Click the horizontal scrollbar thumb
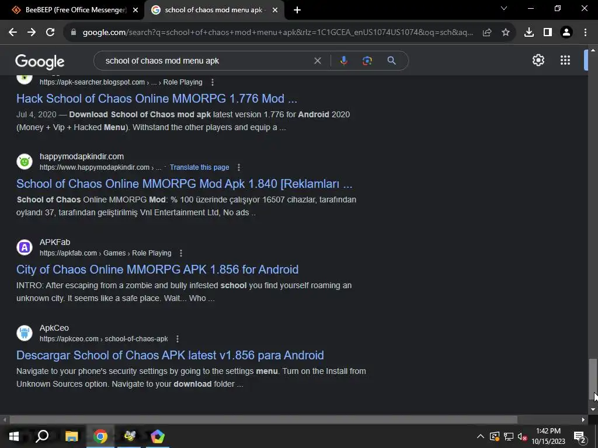 pyautogui.click(x=263, y=420)
